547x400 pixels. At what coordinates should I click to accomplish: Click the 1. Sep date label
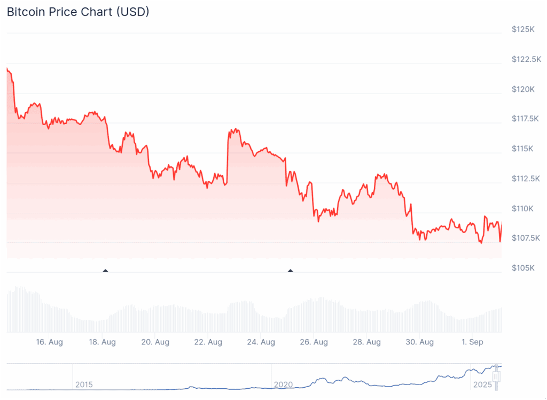(x=472, y=342)
